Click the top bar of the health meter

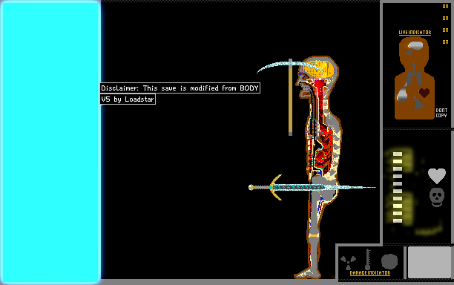398,154
